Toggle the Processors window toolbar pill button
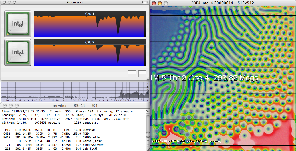The image size is (296, 151). click(145, 3)
